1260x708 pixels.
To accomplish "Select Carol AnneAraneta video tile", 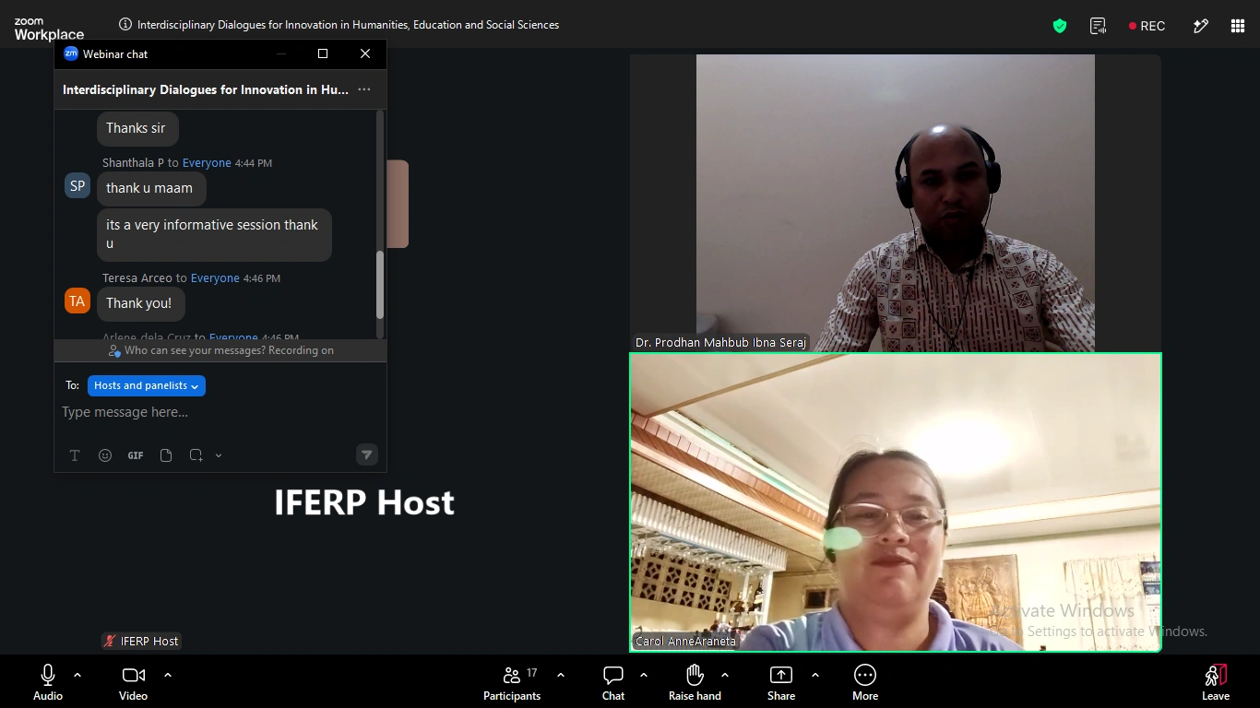I will point(895,502).
